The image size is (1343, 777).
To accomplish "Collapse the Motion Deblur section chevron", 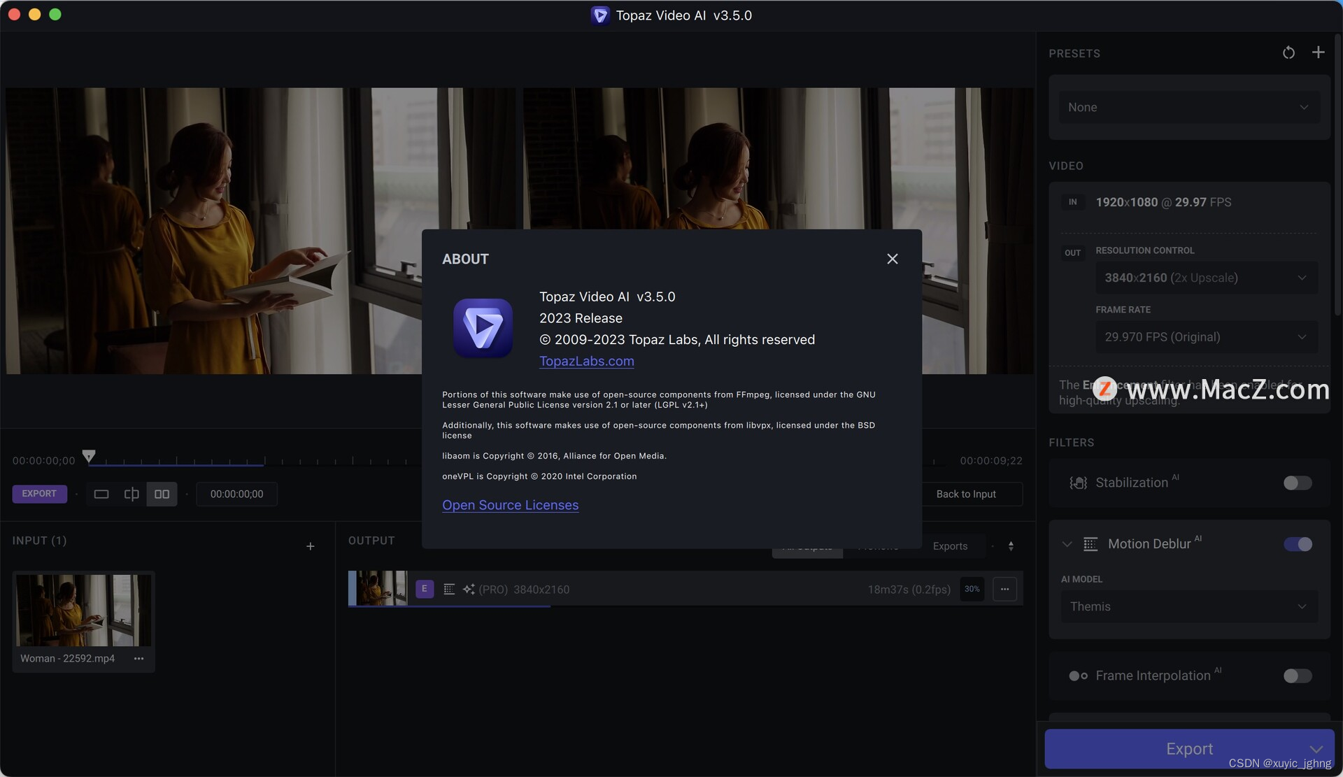I will click(x=1067, y=544).
